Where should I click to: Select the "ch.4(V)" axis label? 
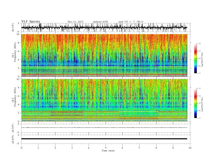pyautogui.click(x=13, y=139)
